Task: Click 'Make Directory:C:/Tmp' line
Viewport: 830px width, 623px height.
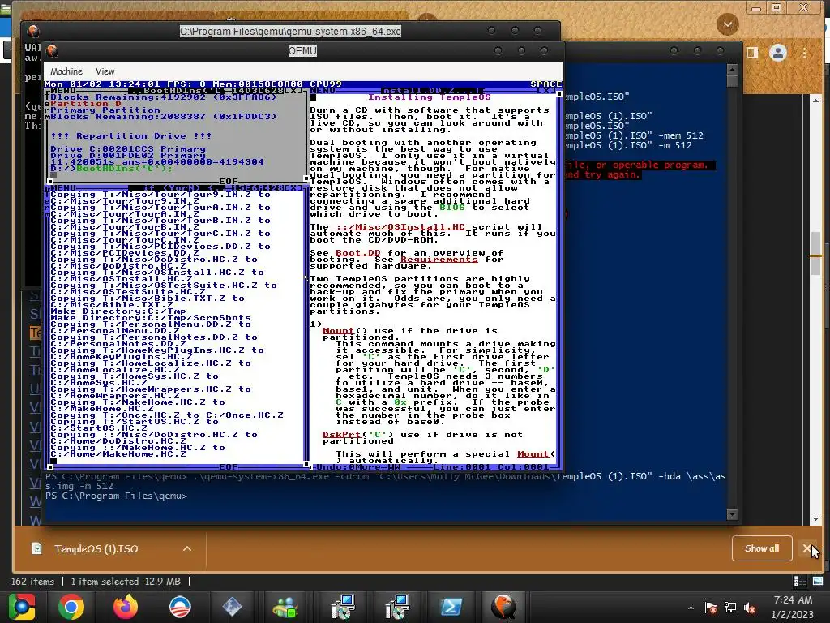Action: [x=118, y=311]
